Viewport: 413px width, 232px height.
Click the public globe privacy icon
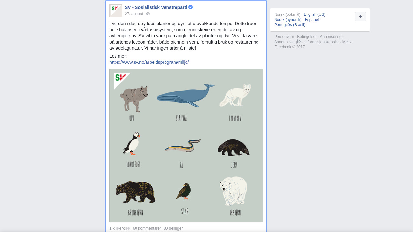[148, 14]
